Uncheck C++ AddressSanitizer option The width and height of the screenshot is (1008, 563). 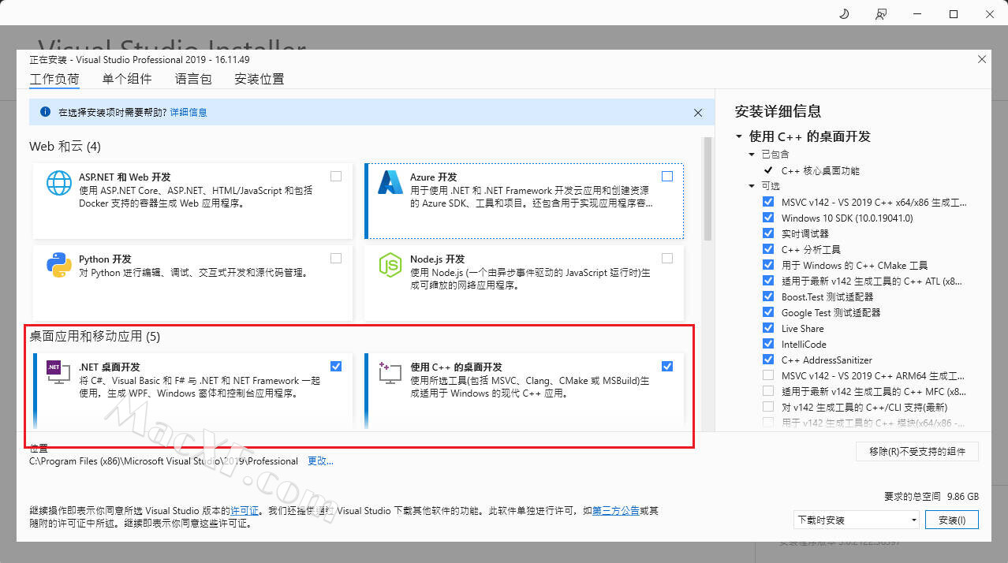tap(768, 360)
